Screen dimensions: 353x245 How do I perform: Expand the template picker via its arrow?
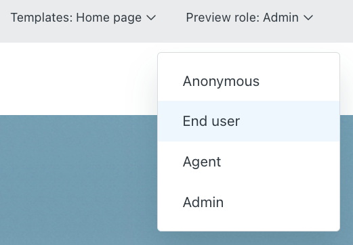point(151,18)
